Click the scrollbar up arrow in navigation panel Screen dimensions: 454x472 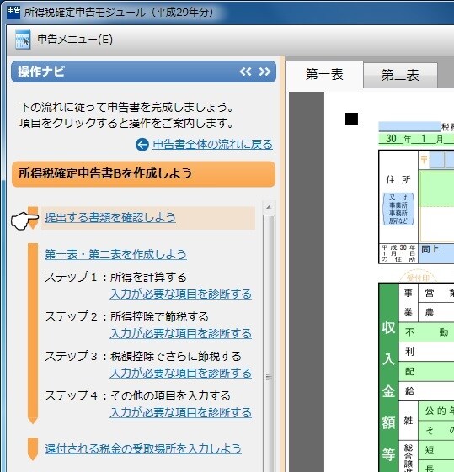point(269,207)
